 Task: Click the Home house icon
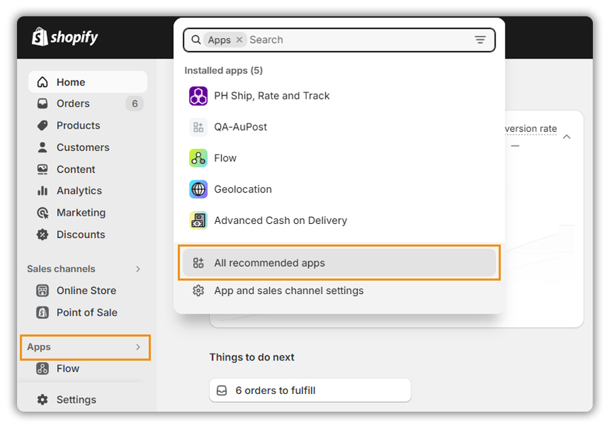[43, 82]
